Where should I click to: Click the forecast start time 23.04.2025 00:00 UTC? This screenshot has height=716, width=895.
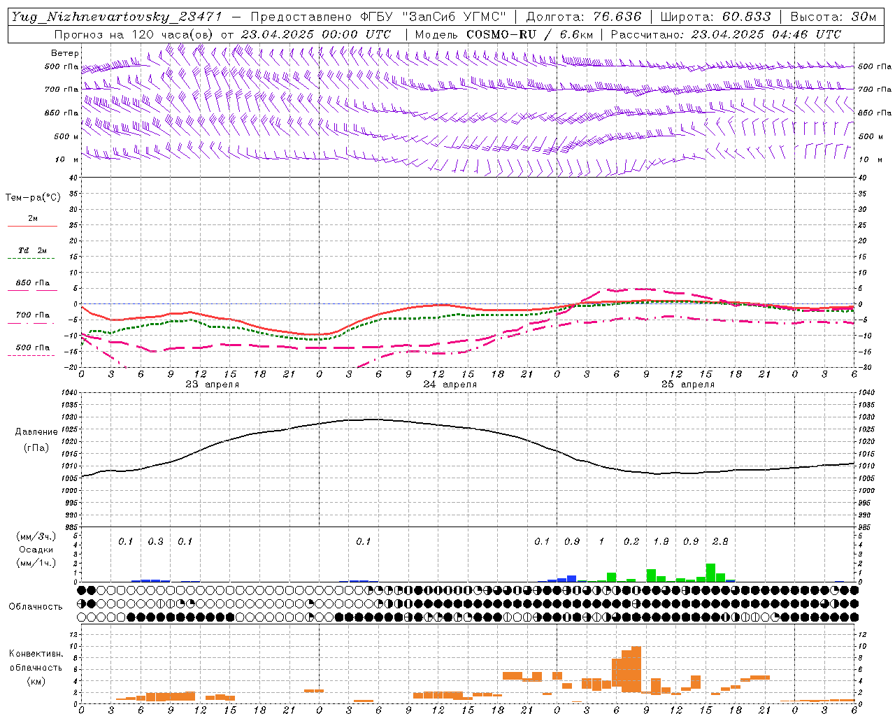click(x=316, y=34)
